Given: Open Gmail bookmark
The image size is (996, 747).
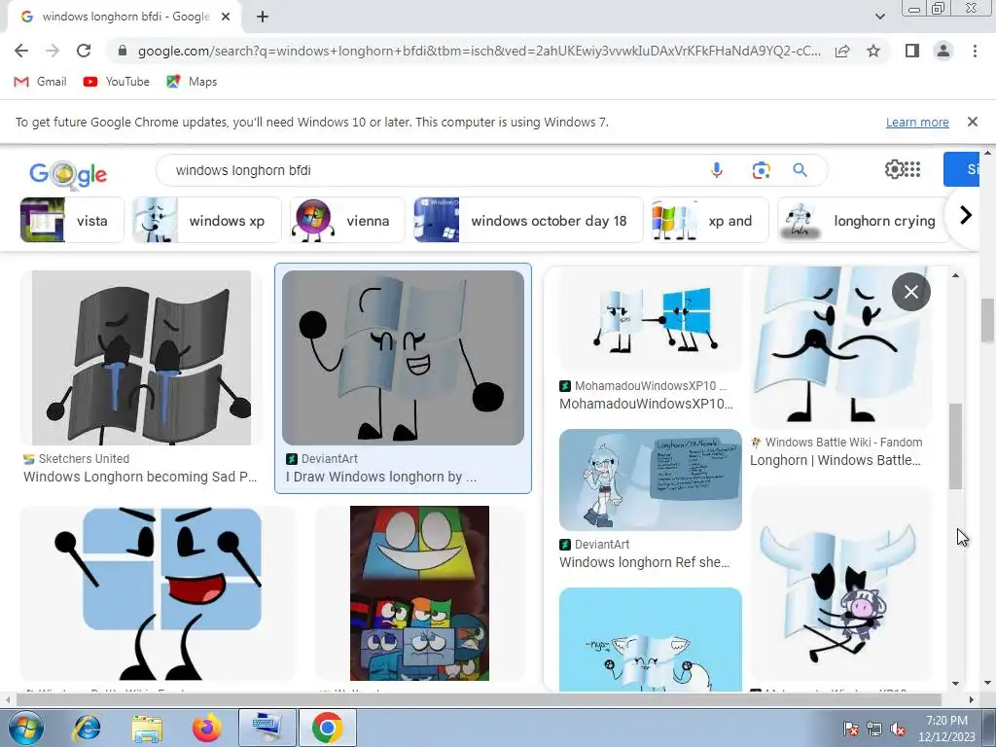Looking at the screenshot, I should click(x=40, y=82).
